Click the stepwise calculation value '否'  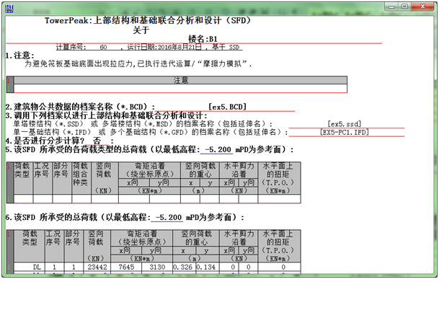(97, 141)
